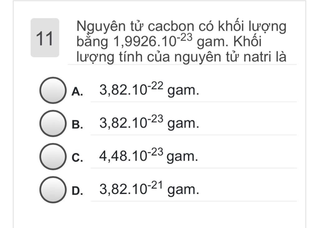Click "khối lượng" on the first line
319x228 pixels.
tap(252, 27)
